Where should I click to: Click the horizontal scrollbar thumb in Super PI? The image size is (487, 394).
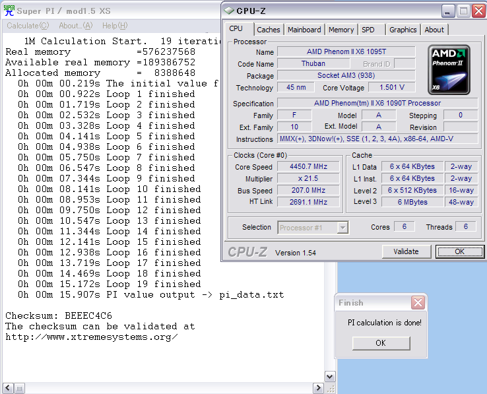point(19,388)
